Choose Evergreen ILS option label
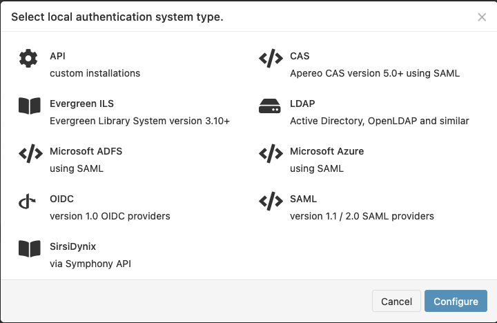Image resolution: width=497 pixels, height=323 pixels. (81, 104)
